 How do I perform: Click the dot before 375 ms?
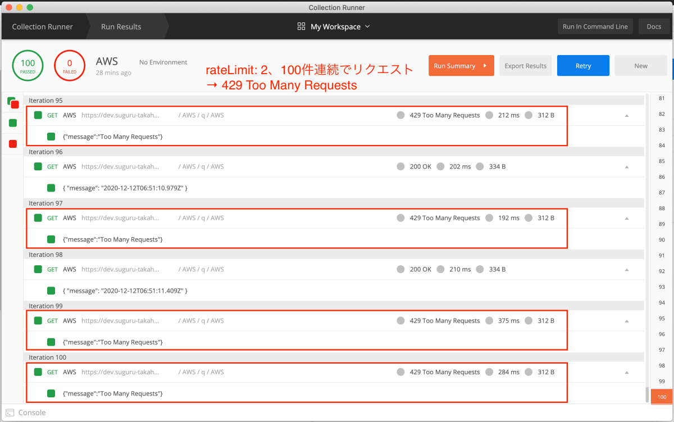[489, 321]
